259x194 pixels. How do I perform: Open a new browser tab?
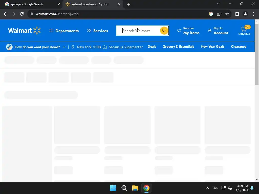tap(129, 4)
